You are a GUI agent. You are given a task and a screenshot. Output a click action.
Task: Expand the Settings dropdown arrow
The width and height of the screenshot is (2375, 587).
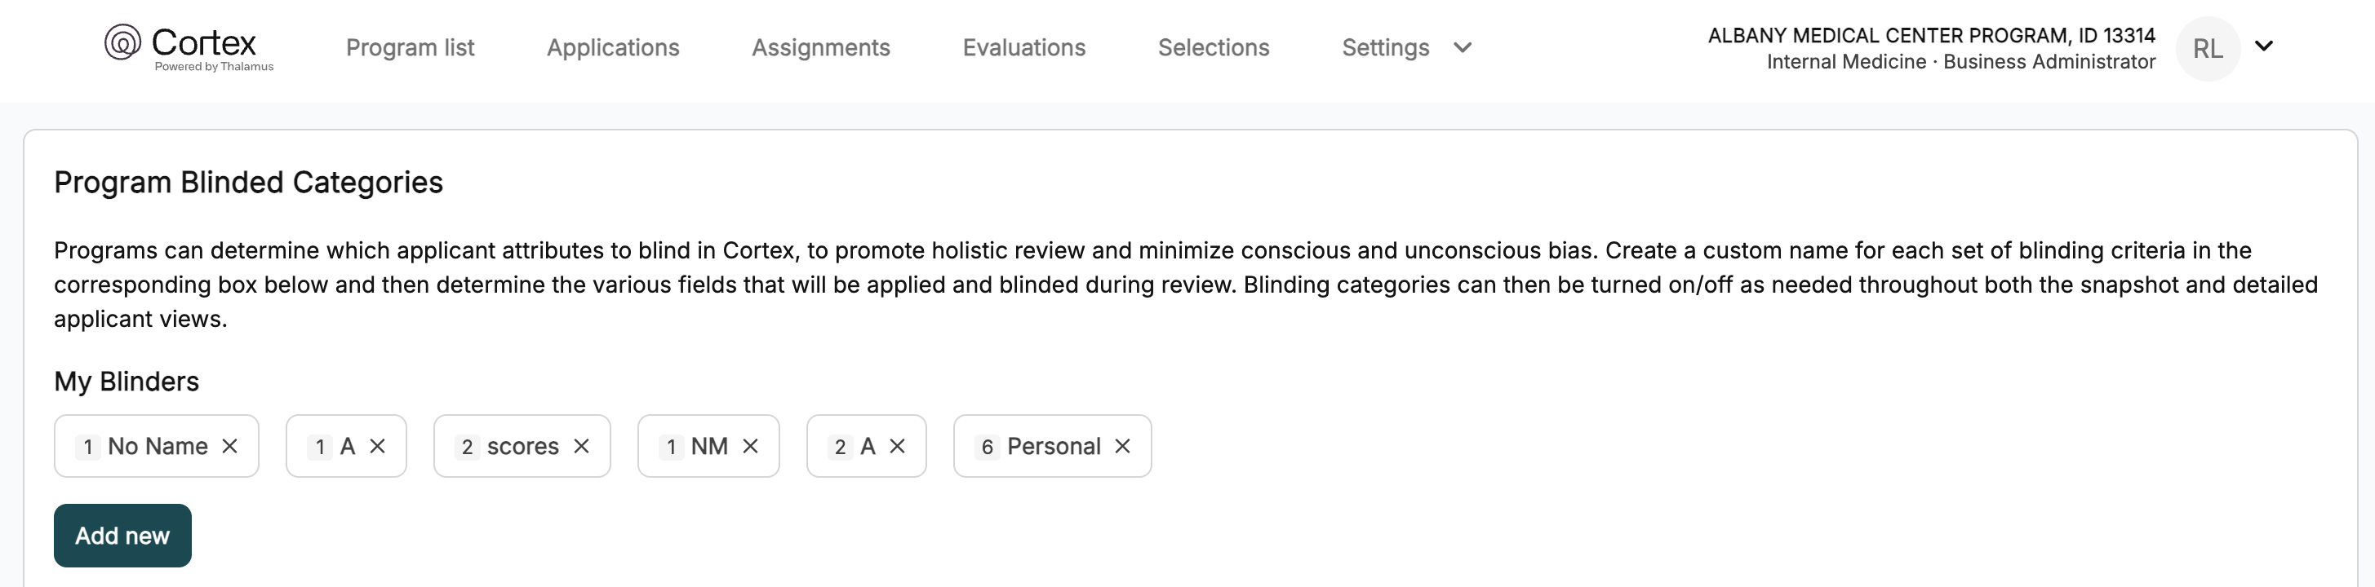(1463, 48)
